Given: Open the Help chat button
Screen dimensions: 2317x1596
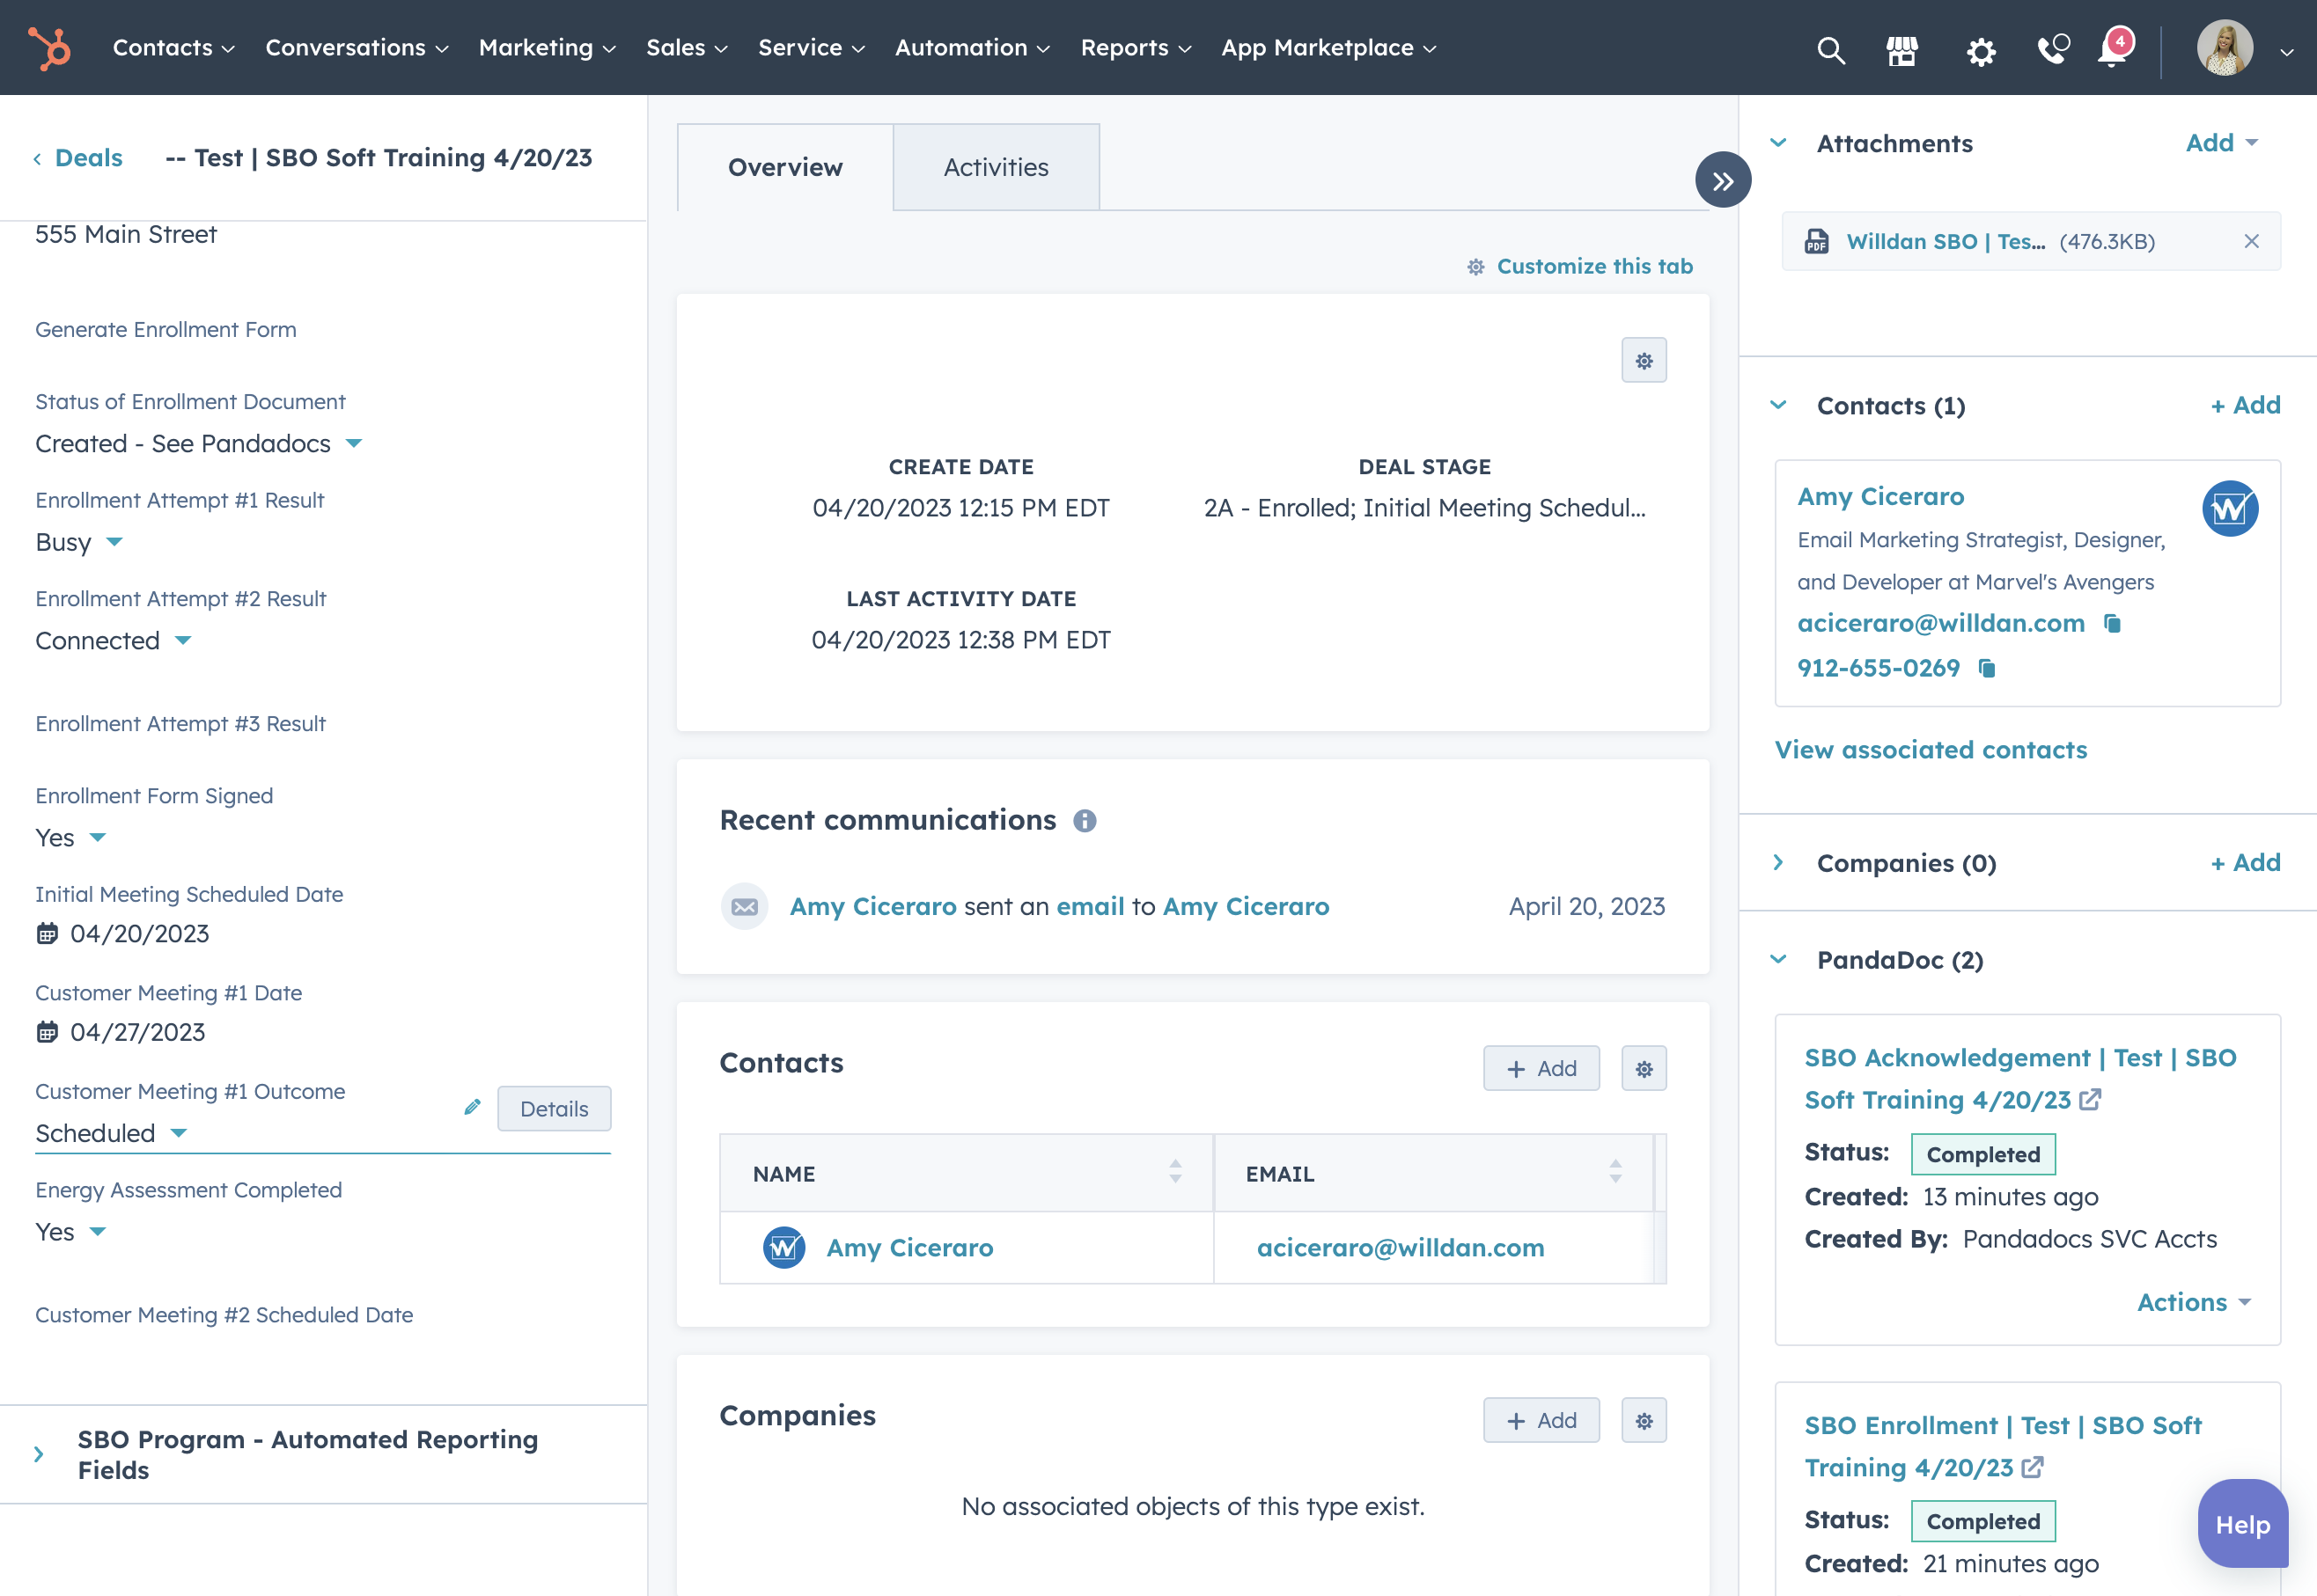Looking at the screenshot, I should click(2242, 1524).
